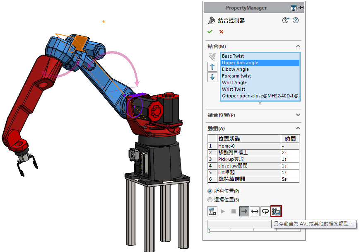Select the Loop playback mode icon
Screen dimensions: 359x252
265,211
